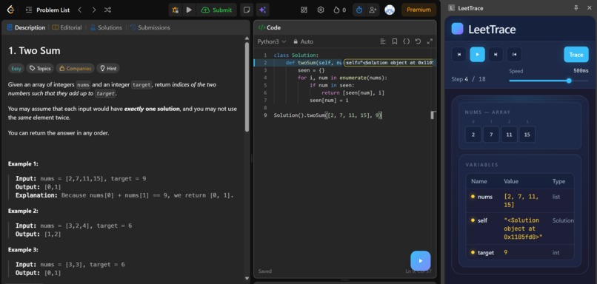Click the Trace button
Image resolution: width=597 pixels, height=284 pixels.
point(576,55)
